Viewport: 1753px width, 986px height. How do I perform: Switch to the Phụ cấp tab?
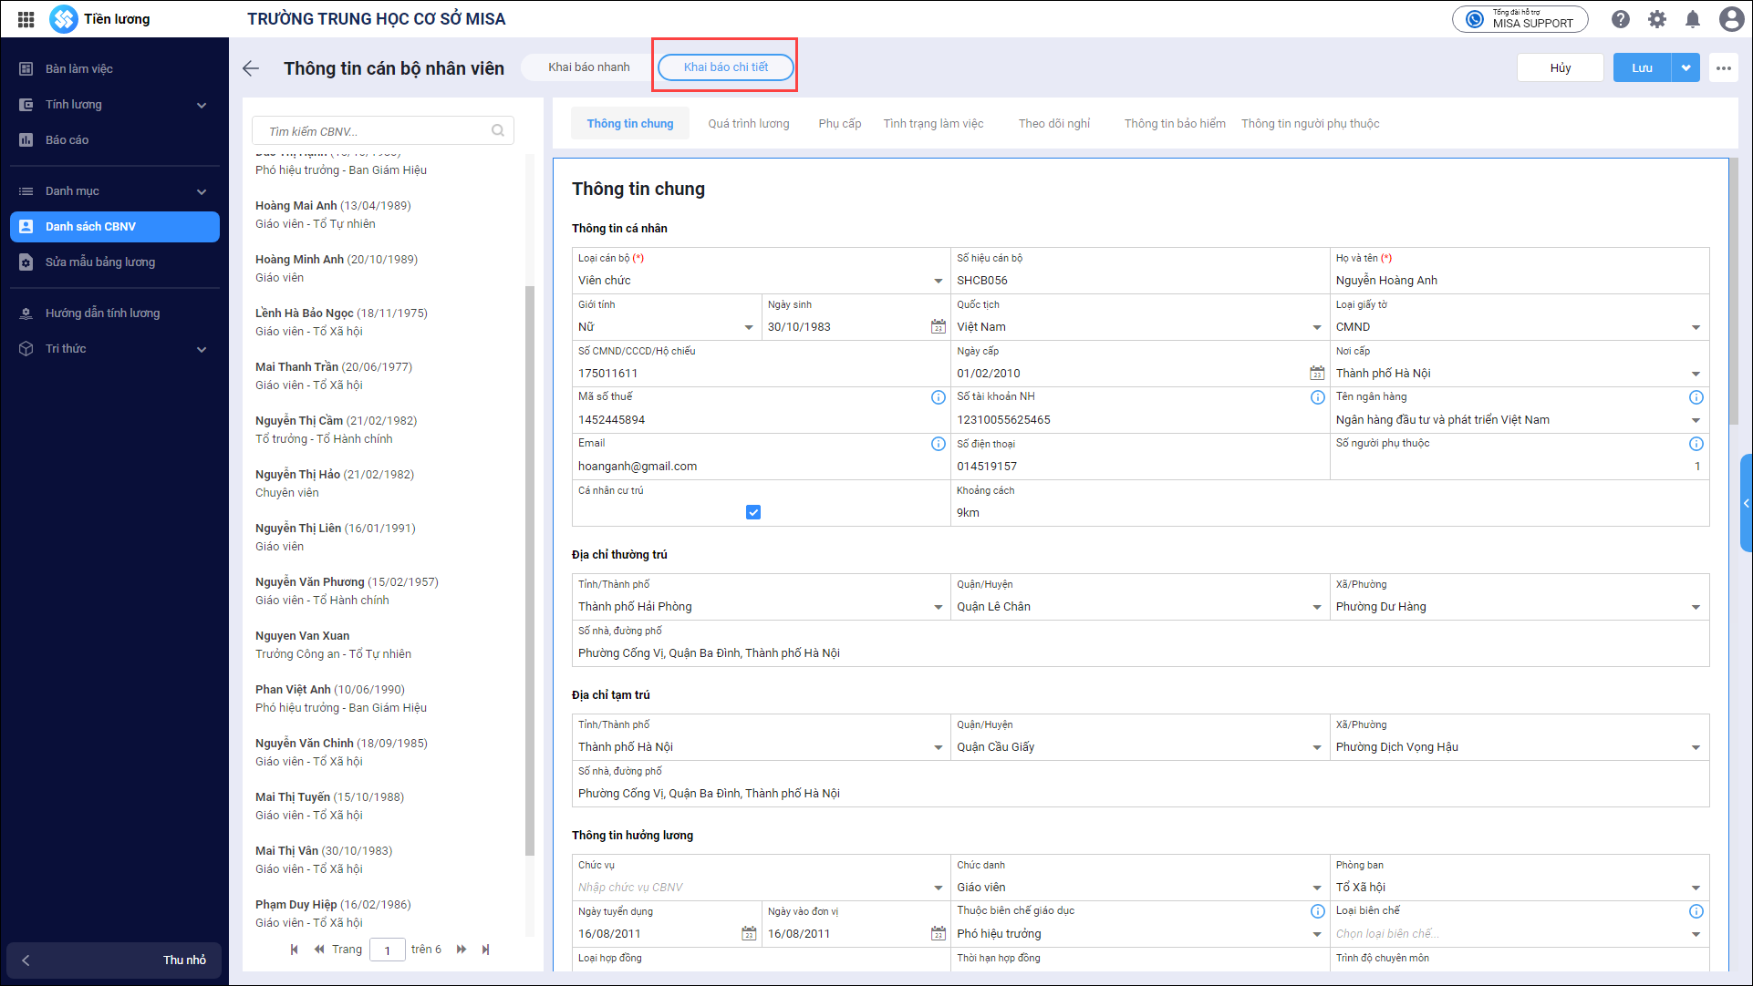[x=840, y=124]
